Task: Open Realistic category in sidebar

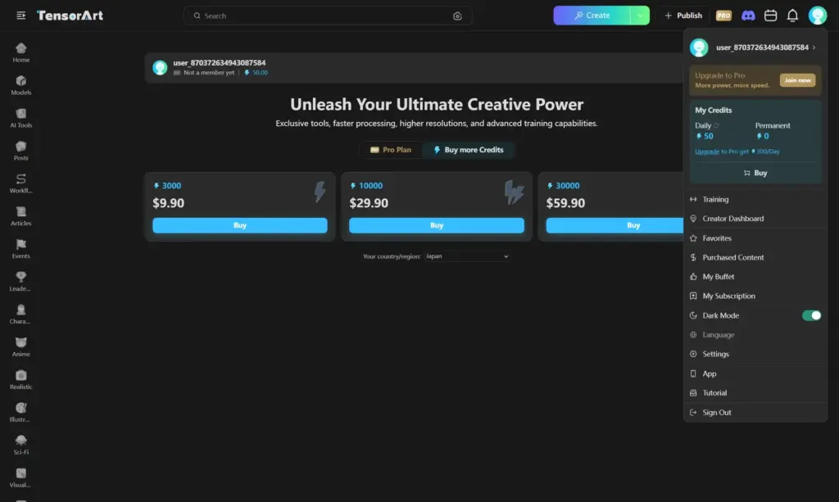Action: click(x=20, y=380)
